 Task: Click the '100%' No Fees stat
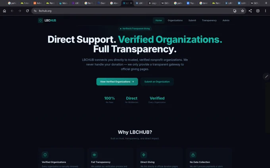[110, 100]
